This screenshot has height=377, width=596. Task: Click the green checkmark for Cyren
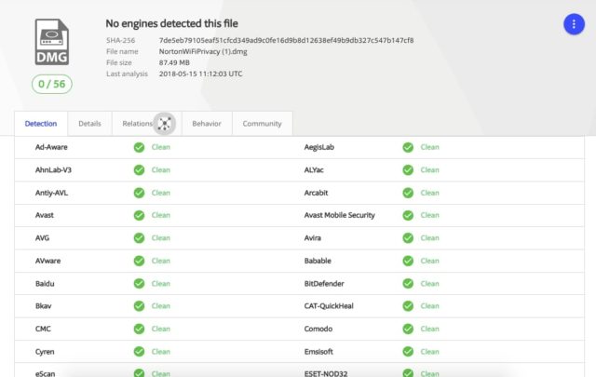[x=139, y=352]
